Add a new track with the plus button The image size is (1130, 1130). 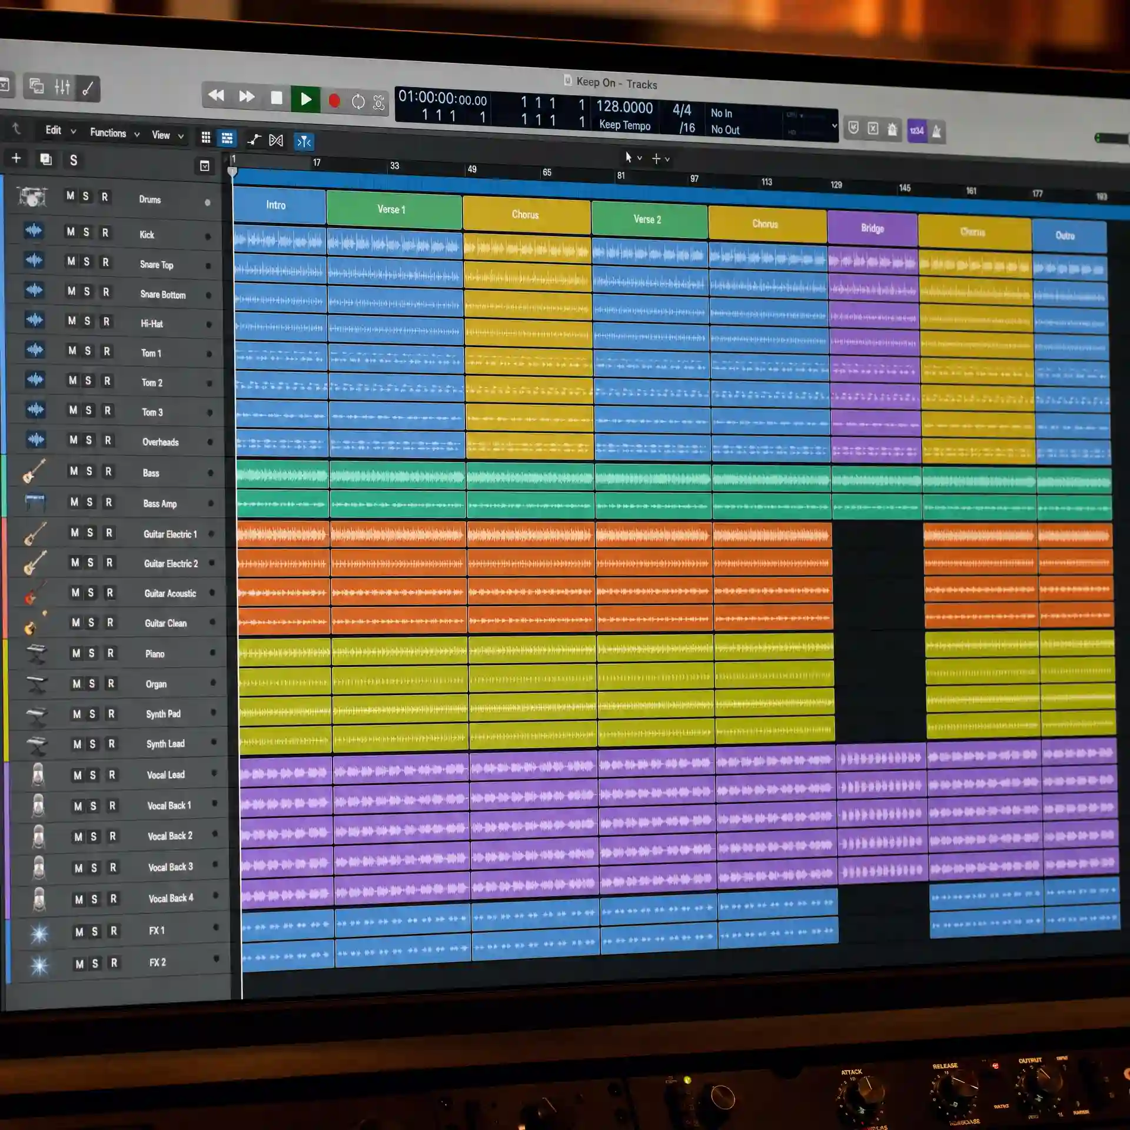[x=16, y=158]
